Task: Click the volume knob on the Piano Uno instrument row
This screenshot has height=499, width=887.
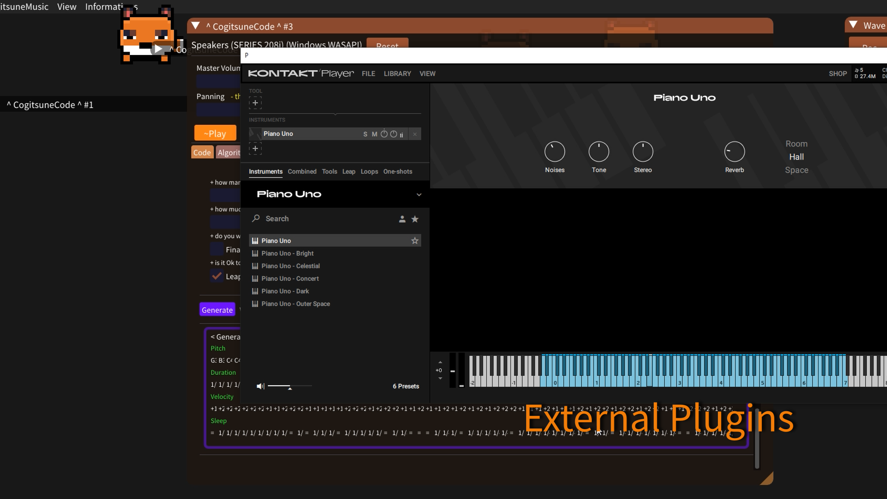Action: pyautogui.click(x=384, y=134)
